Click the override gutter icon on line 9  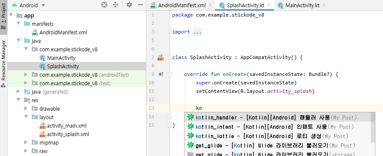coord(161,74)
